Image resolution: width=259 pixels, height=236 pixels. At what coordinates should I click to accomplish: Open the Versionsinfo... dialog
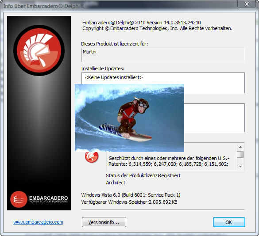104,222
